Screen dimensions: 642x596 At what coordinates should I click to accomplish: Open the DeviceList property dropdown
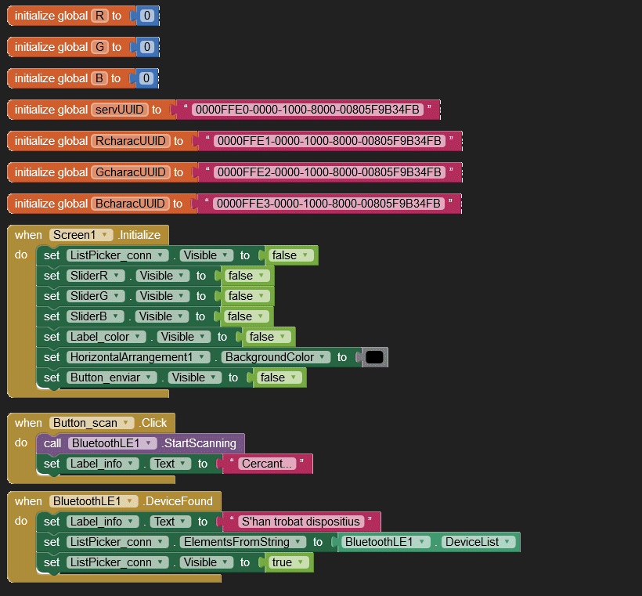[x=507, y=542]
